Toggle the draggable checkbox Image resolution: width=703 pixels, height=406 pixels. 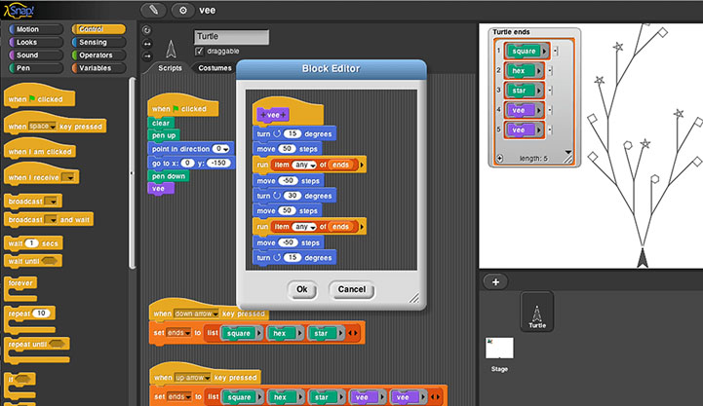(x=200, y=51)
